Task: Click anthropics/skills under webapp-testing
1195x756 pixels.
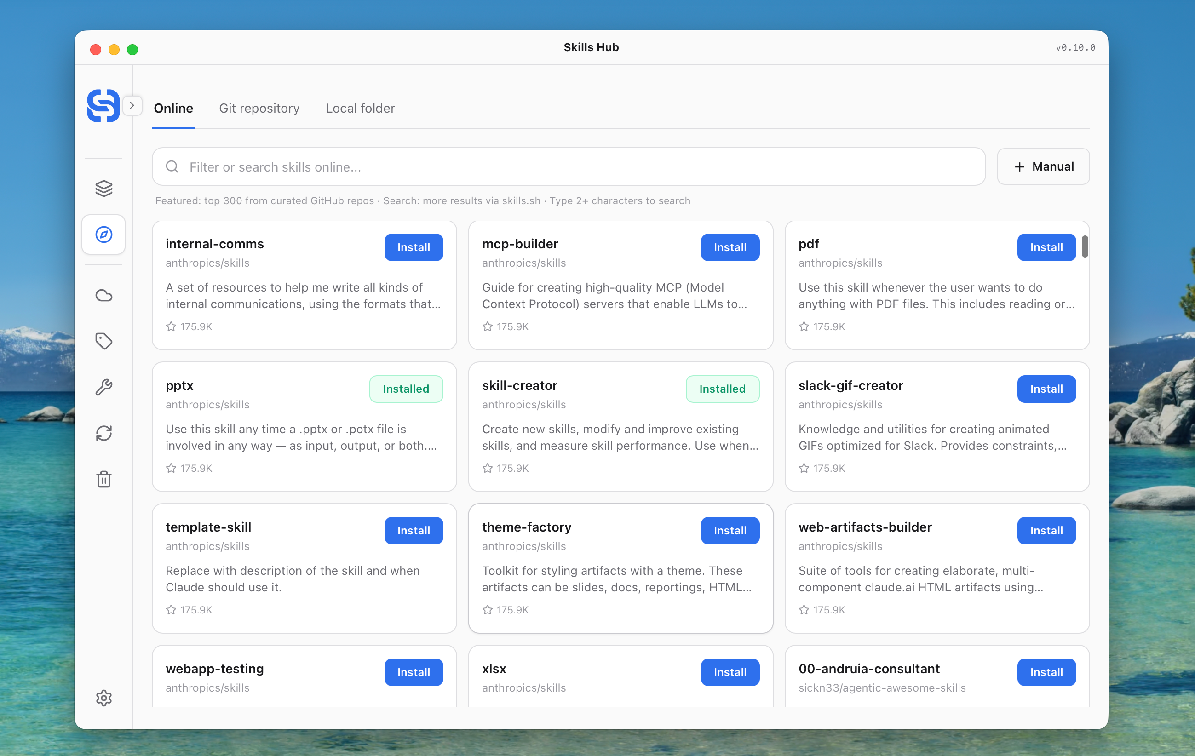Action: pos(207,688)
